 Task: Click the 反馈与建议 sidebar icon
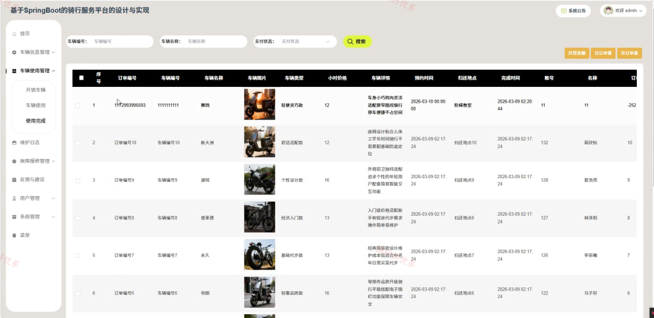14,179
